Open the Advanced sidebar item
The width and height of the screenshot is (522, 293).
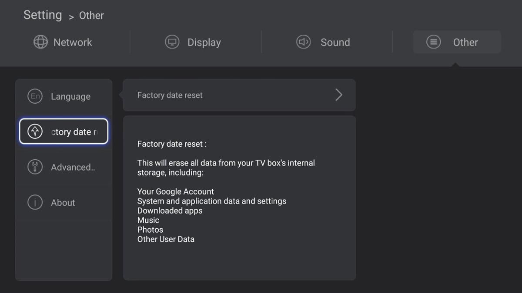click(x=73, y=167)
